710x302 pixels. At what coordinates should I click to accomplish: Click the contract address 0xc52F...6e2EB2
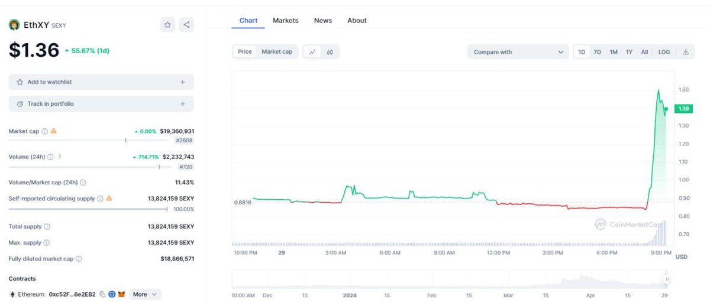pos(72,294)
